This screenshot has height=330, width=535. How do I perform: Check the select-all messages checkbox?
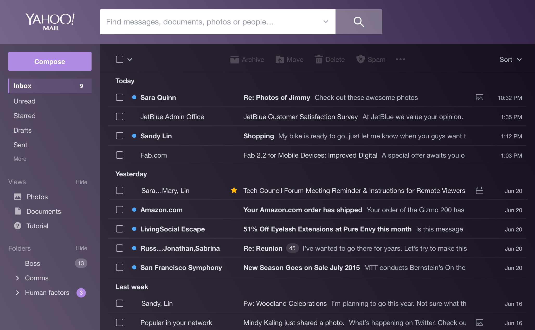coord(119,59)
